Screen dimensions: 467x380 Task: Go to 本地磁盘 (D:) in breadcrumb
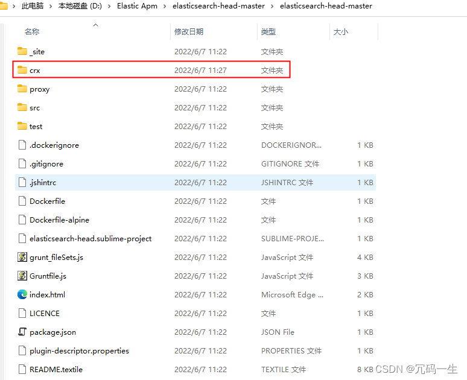(80, 6)
